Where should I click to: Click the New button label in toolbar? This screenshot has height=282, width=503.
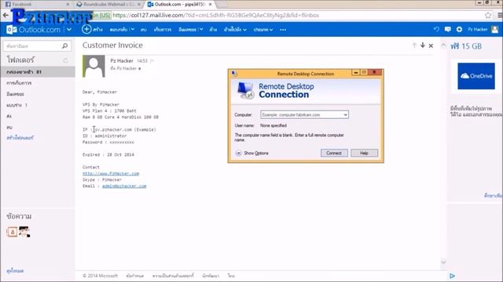coord(97,30)
